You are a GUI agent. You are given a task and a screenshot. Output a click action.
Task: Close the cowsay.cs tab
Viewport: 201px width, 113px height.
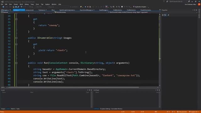pos(24,10)
